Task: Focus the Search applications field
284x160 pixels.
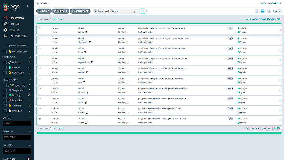Action: [115, 11]
